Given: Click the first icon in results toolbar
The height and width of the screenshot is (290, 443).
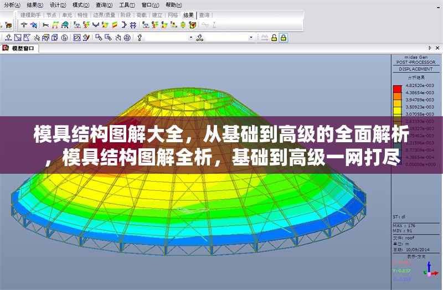Looking at the screenshot, I should pos(24,25).
